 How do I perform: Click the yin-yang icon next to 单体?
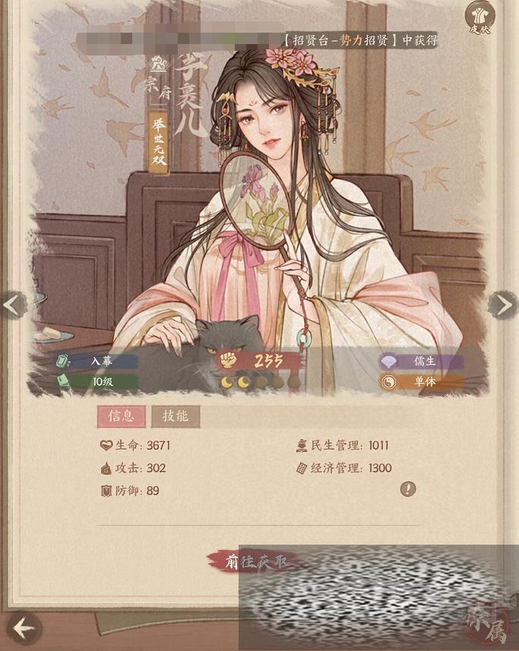point(388,382)
